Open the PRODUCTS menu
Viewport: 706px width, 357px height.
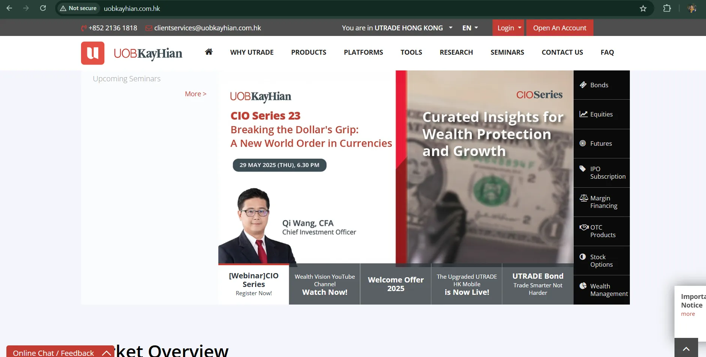309,52
